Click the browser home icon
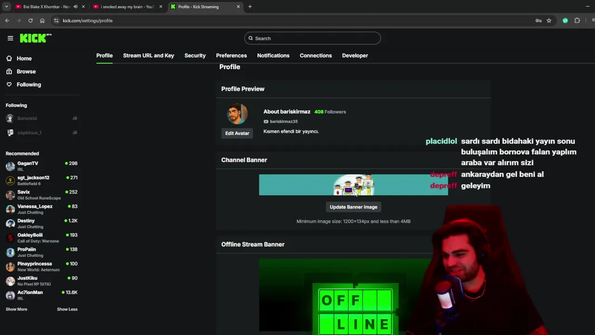Screen dimensions: 595x335 (x=42, y=20)
